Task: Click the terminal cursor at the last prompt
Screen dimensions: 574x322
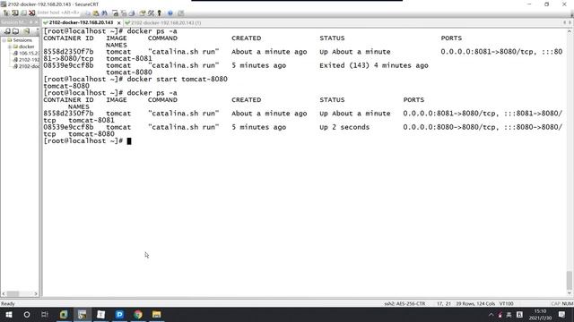Action: pos(129,141)
